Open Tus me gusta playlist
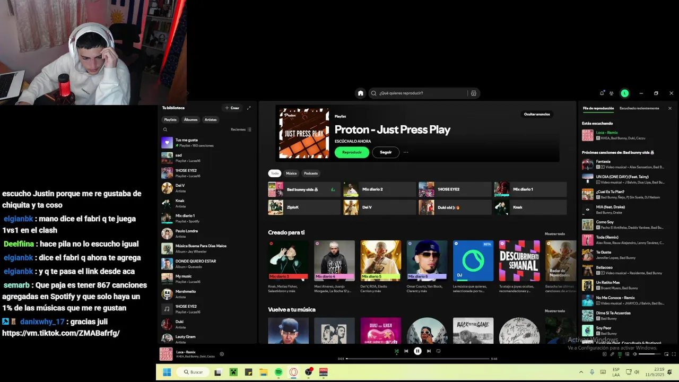Viewport: 679px width, 382px height. pos(206,143)
